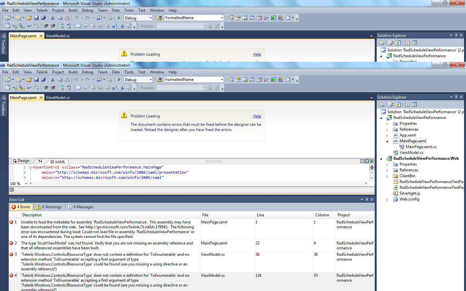
Task: Click Comment Selection icon in front window toolbar
Action: (x=62, y=88)
